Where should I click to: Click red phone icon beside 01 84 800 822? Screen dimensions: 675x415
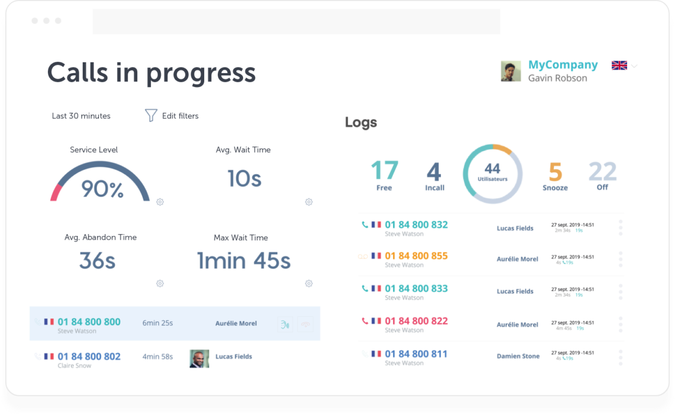click(364, 321)
